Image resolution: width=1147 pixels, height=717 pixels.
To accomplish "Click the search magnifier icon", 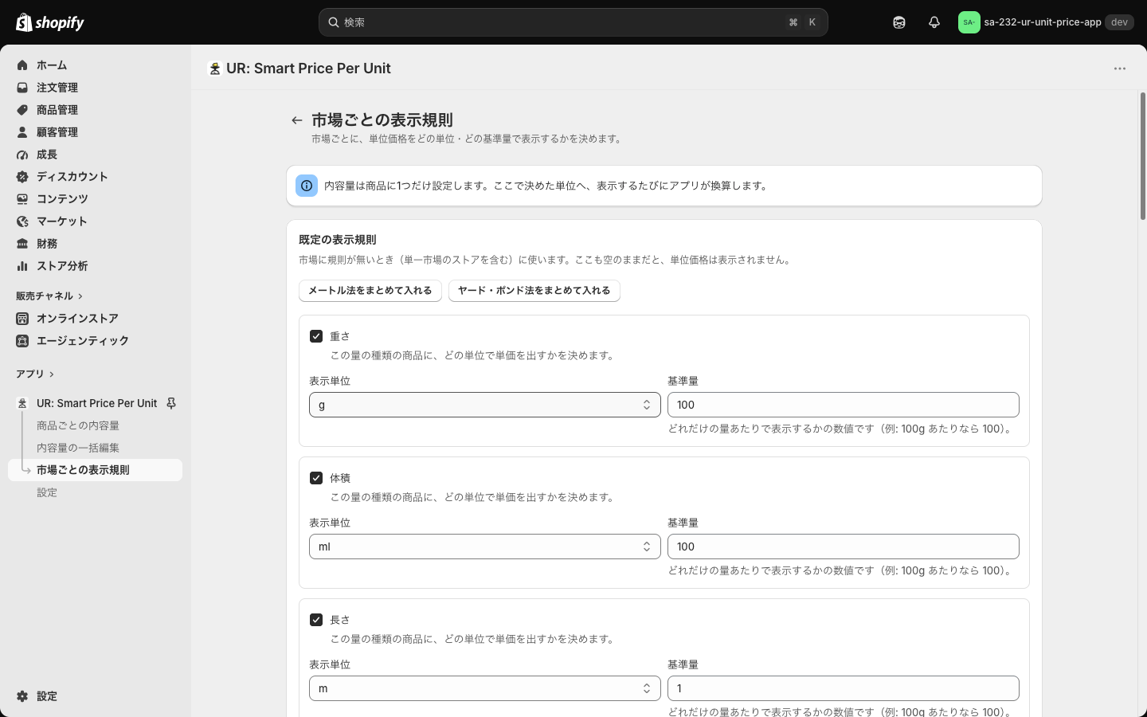I will pyautogui.click(x=334, y=22).
